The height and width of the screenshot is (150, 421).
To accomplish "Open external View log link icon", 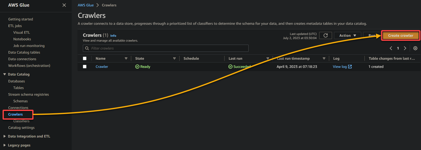I will tap(350, 67).
